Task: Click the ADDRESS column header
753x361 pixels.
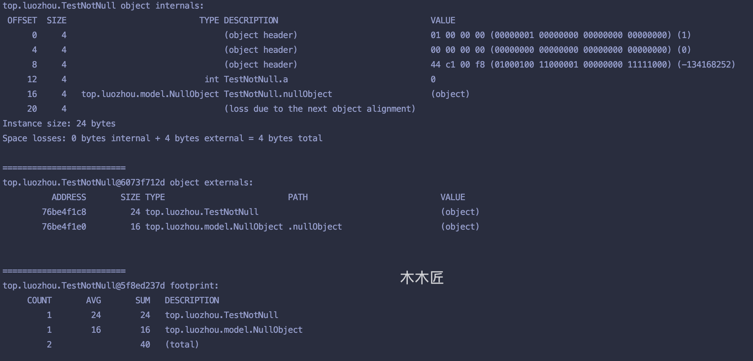Action: pyautogui.click(x=69, y=197)
